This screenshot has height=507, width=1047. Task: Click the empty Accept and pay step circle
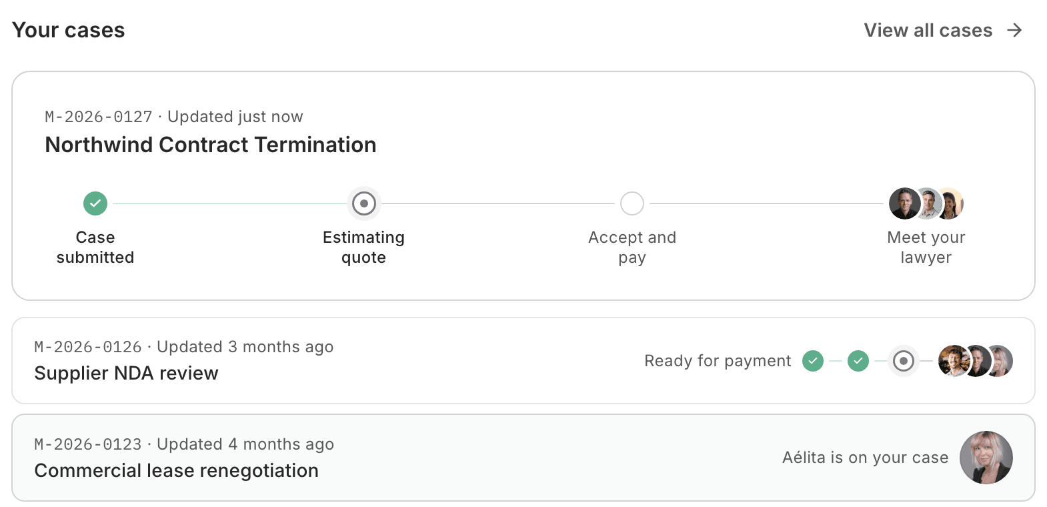[632, 203]
